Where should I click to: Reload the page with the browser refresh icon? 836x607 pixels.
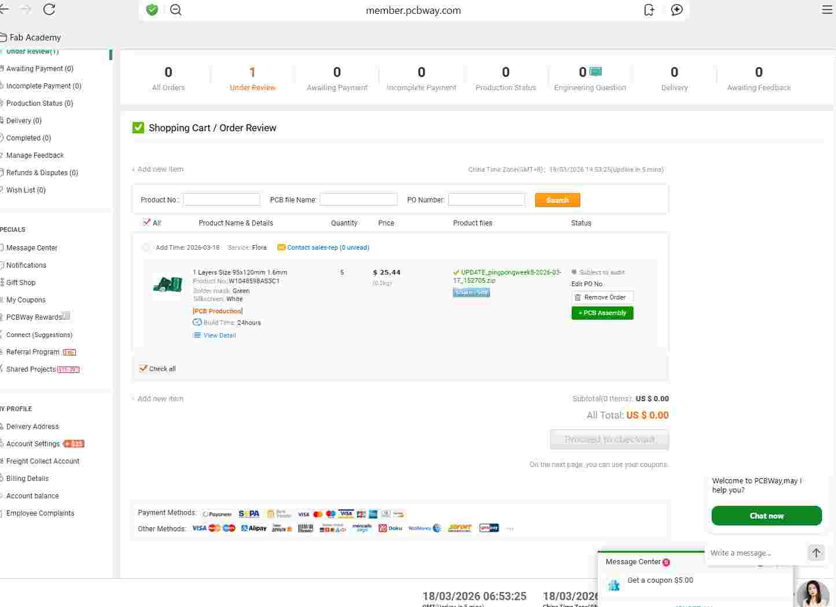(49, 9)
